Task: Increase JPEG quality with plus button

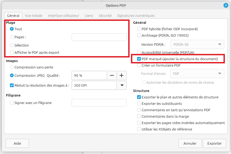Action: [122, 75]
